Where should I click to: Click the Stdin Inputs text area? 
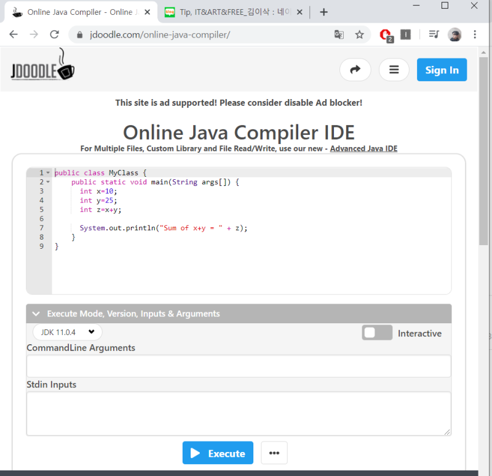239,413
